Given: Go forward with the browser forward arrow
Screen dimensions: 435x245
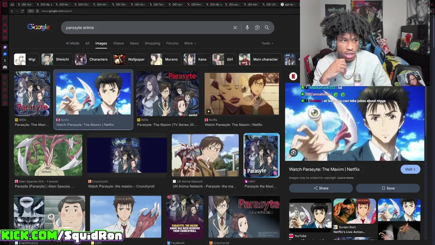Looking at the screenshot, I should [x=17, y=11].
